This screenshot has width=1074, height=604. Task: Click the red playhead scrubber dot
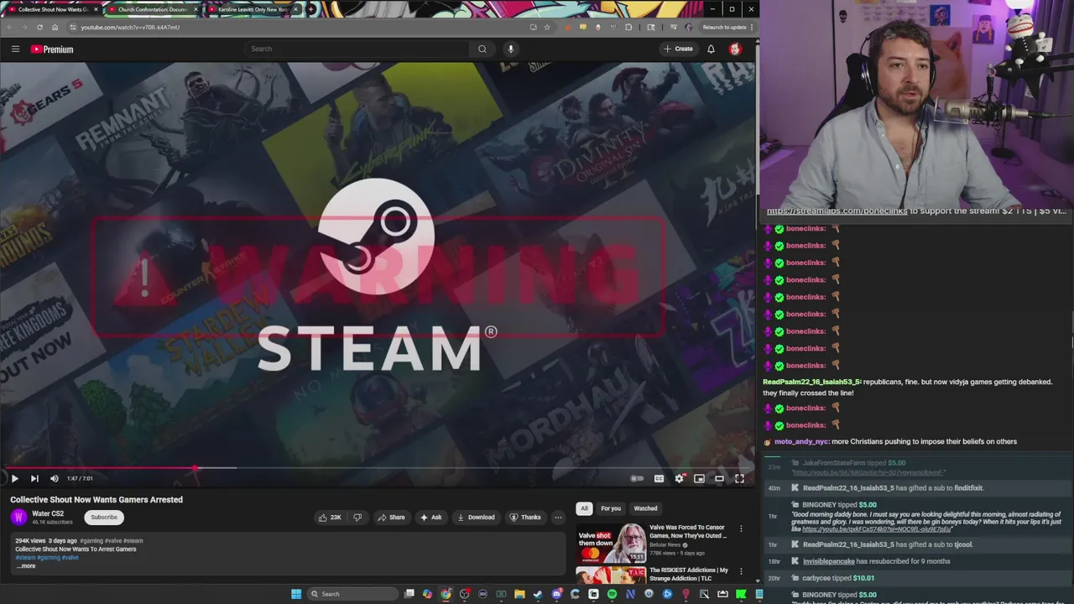[196, 468]
